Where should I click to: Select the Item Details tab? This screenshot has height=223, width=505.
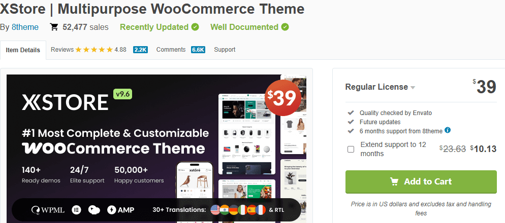click(23, 50)
